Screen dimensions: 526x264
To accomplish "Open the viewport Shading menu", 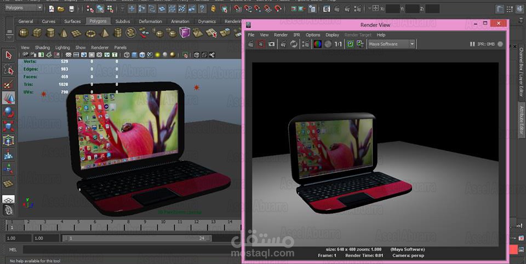I will [x=42, y=48].
